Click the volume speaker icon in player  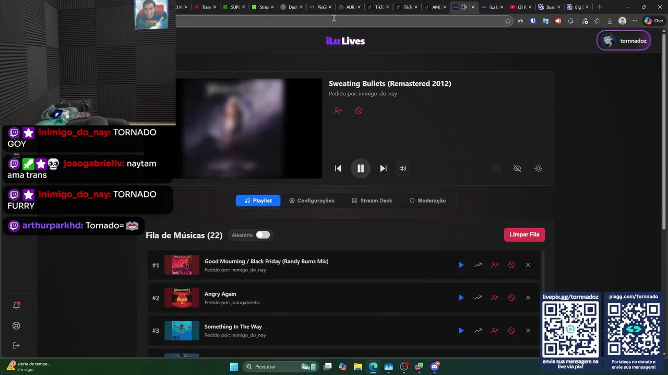(403, 168)
